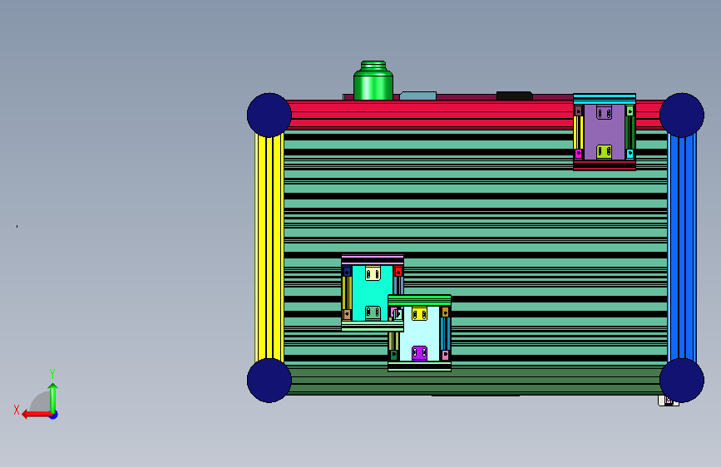The height and width of the screenshot is (467, 721).
Task: Pick the purple module plate
Action: pos(605,132)
